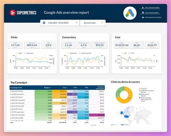
Task: Click the Google Ads overview report title
Action: pyautogui.click(x=66, y=13)
